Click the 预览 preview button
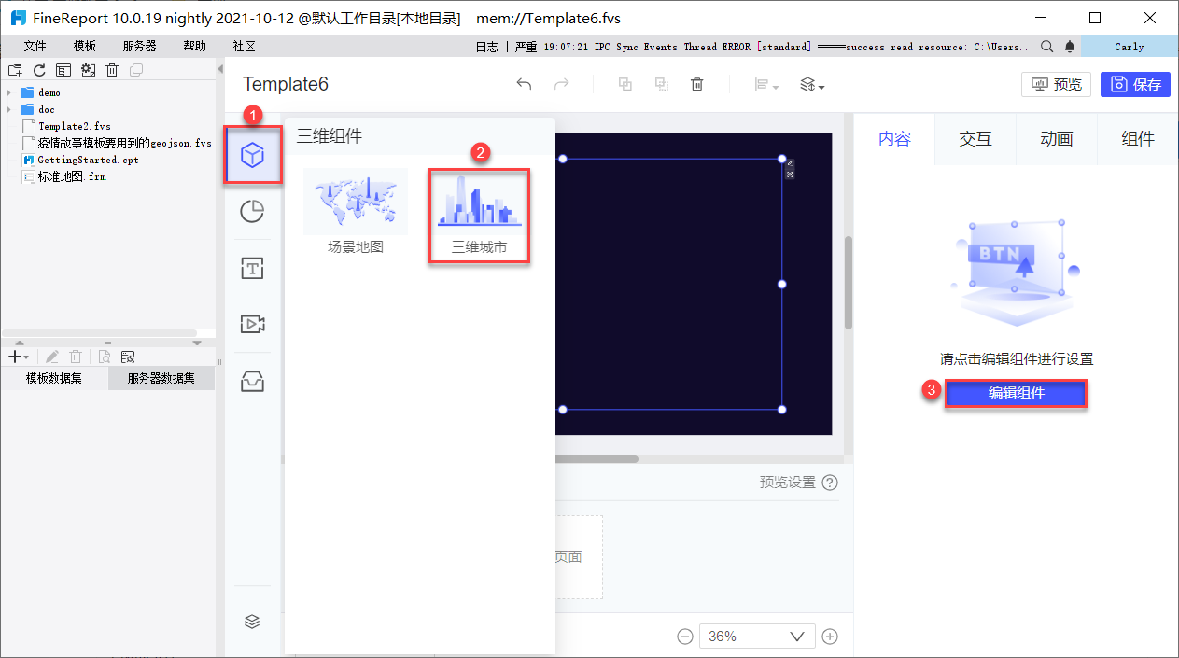This screenshot has height=658, width=1179. pyautogui.click(x=1057, y=84)
